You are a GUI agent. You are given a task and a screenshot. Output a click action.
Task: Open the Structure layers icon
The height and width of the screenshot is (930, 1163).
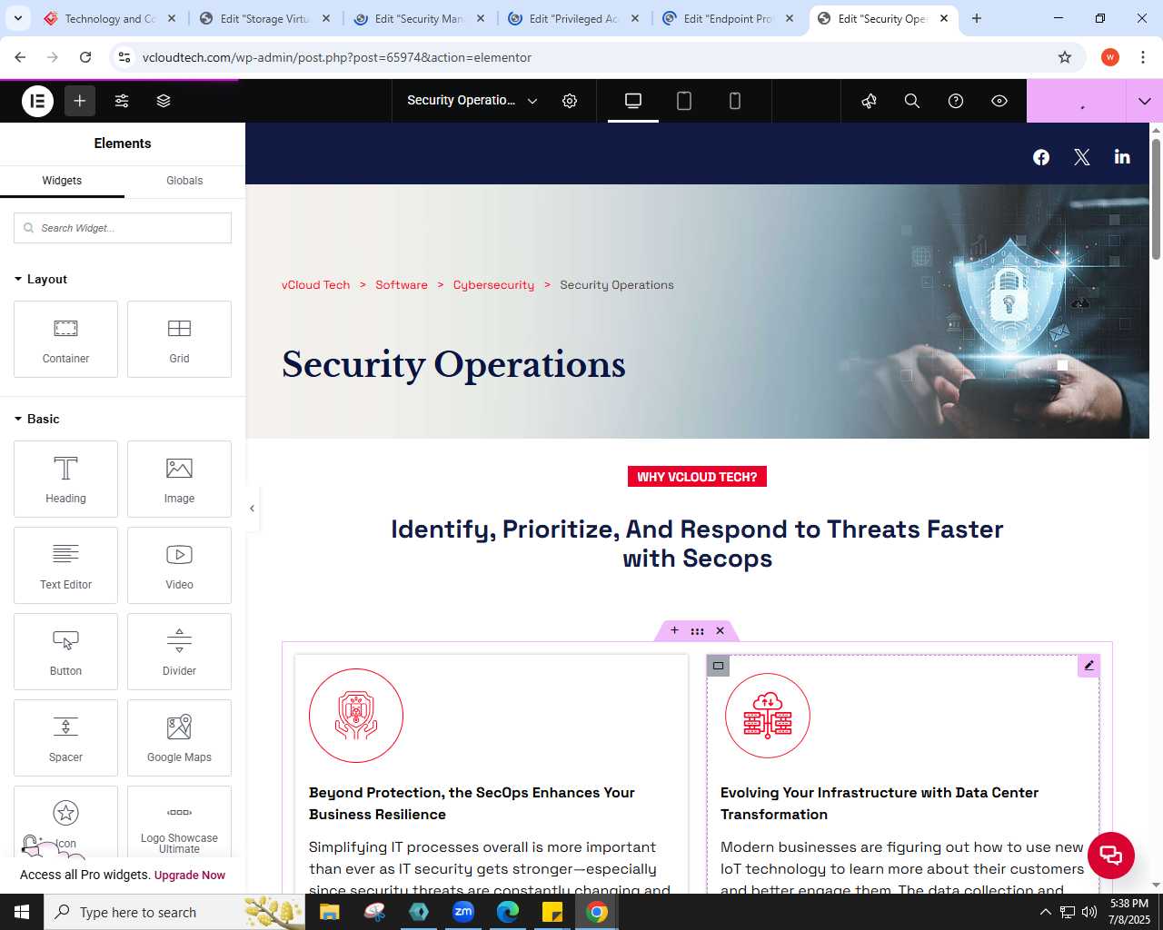point(164,101)
